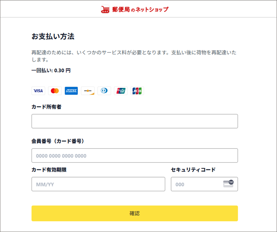Image resolution: width=277 pixels, height=232 pixels.
Task: Click the Visa card logo
Action: point(38,91)
